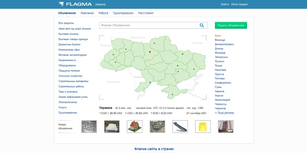The image size is (307, 153).
Task: Select the Днепропетровск region link
Action: 224,44
